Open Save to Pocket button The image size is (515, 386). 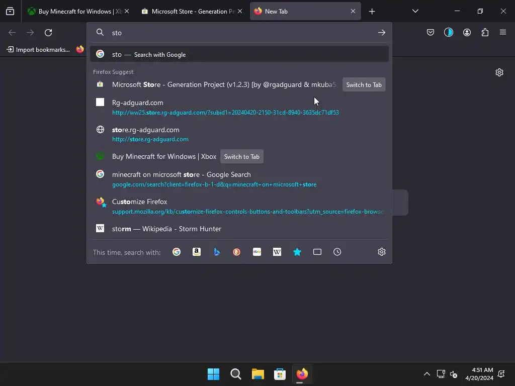pyautogui.click(x=431, y=32)
